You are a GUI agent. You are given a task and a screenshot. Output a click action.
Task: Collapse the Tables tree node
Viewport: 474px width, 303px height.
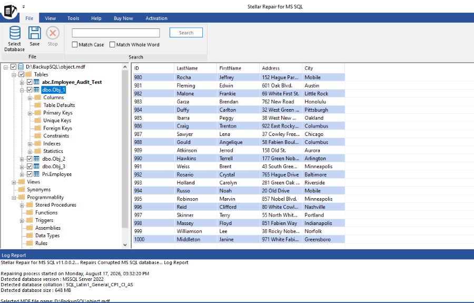click(14, 75)
